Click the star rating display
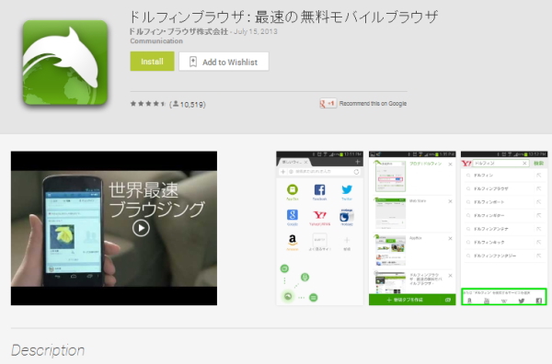This screenshot has height=364, width=552. pyautogui.click(x=147, y=104)
